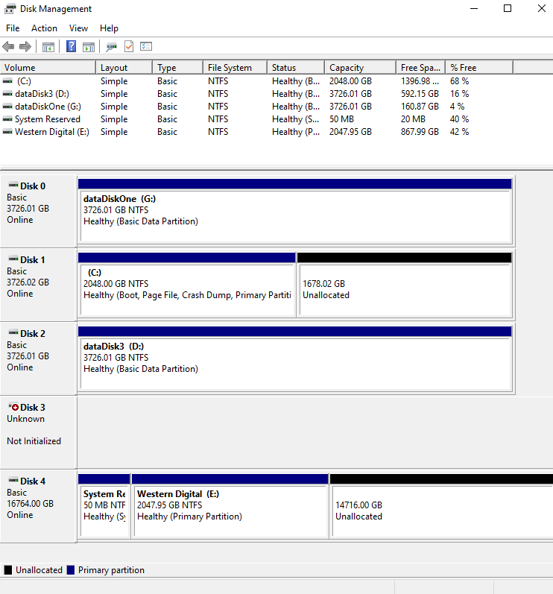
Task: Select the 1678.02 GB Unallocated space
Action: [405, 285]
